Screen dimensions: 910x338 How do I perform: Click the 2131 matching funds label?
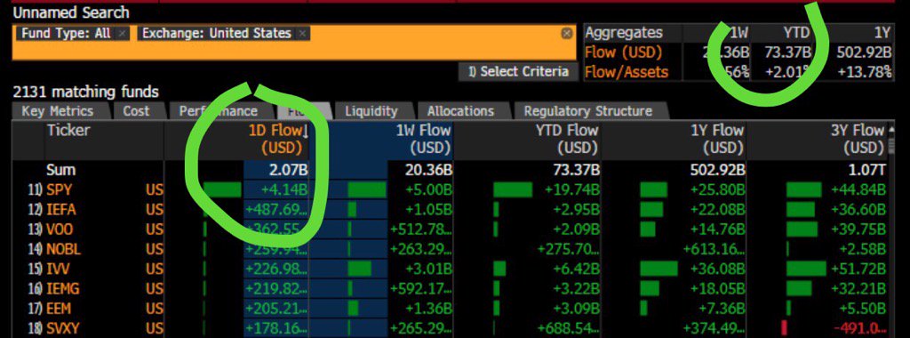[x=86, y=92]
